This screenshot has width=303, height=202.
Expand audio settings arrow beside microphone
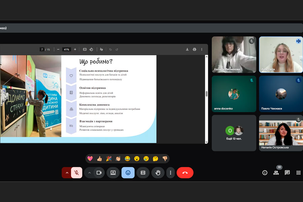coord(67,173)
